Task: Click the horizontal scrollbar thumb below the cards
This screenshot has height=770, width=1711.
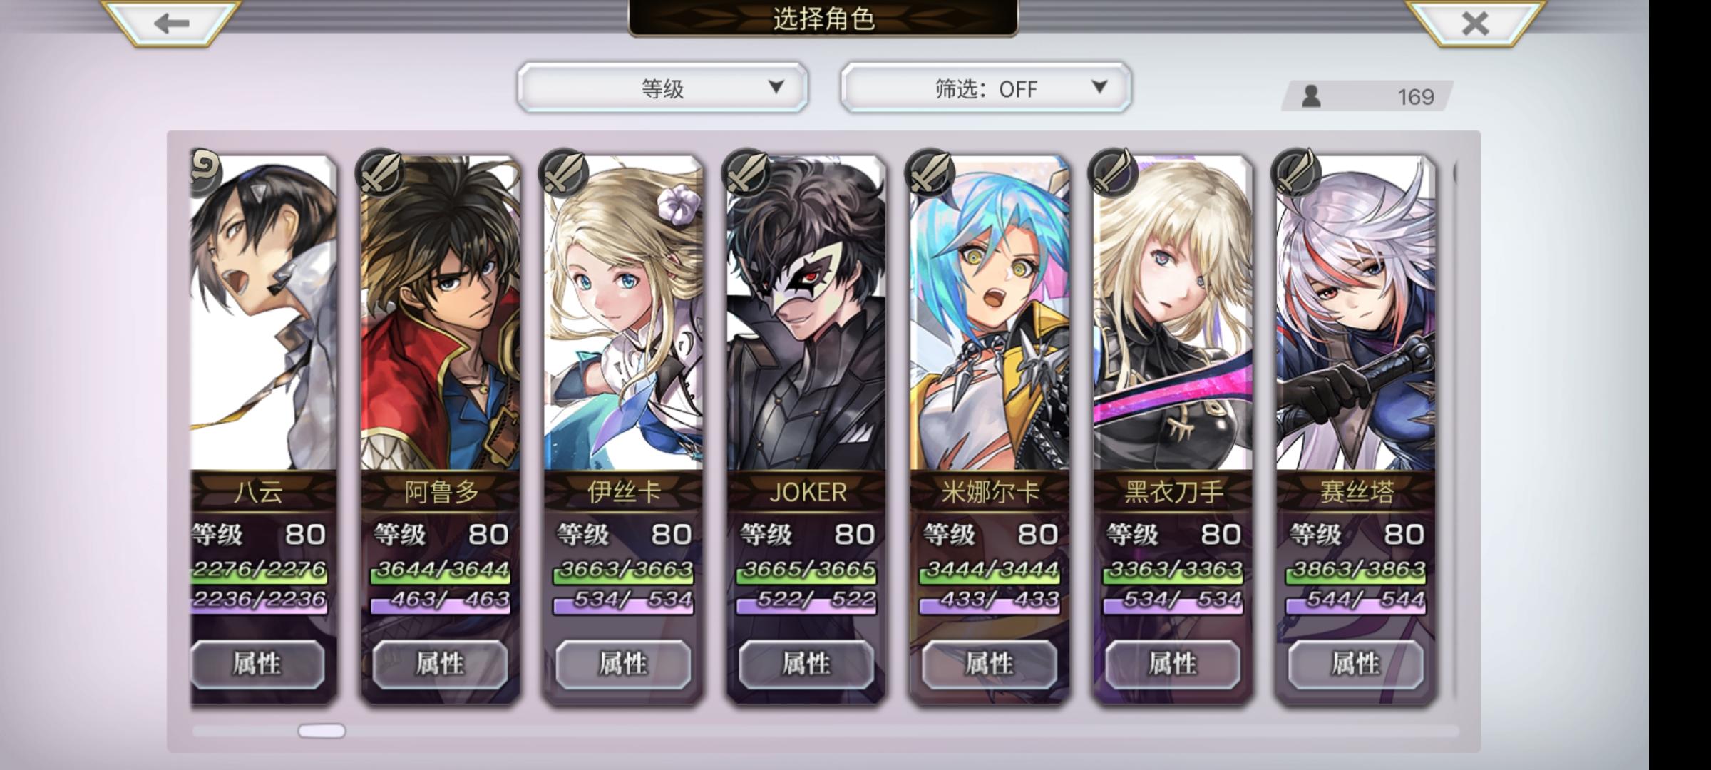Action: pos(322,731)
